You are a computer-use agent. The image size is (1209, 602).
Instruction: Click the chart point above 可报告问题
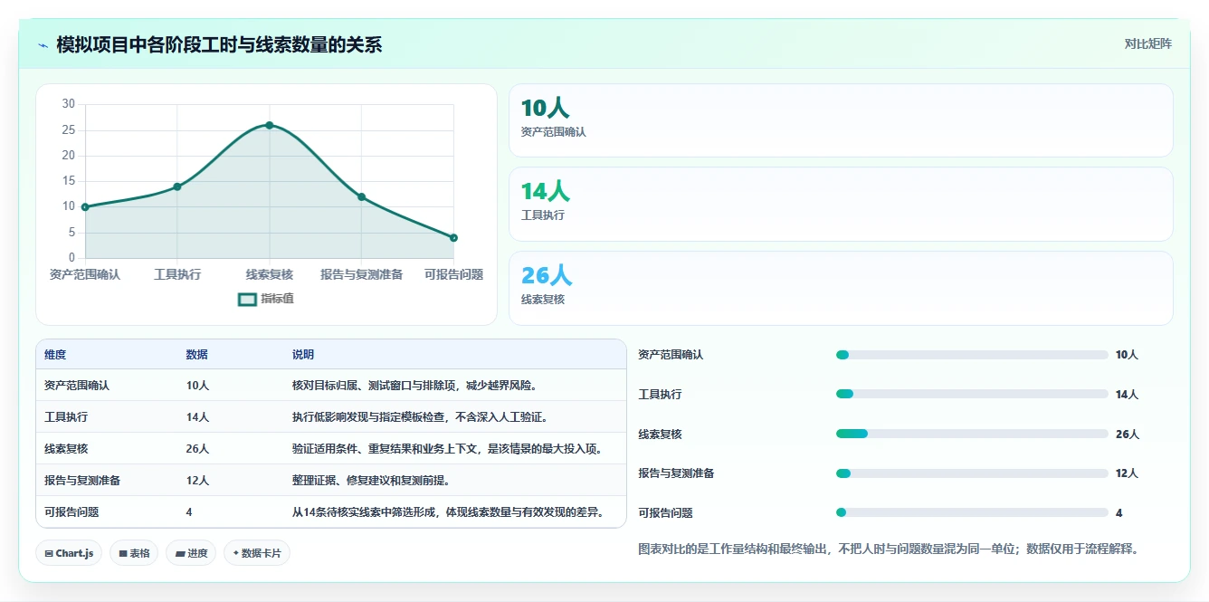point(453,238)
